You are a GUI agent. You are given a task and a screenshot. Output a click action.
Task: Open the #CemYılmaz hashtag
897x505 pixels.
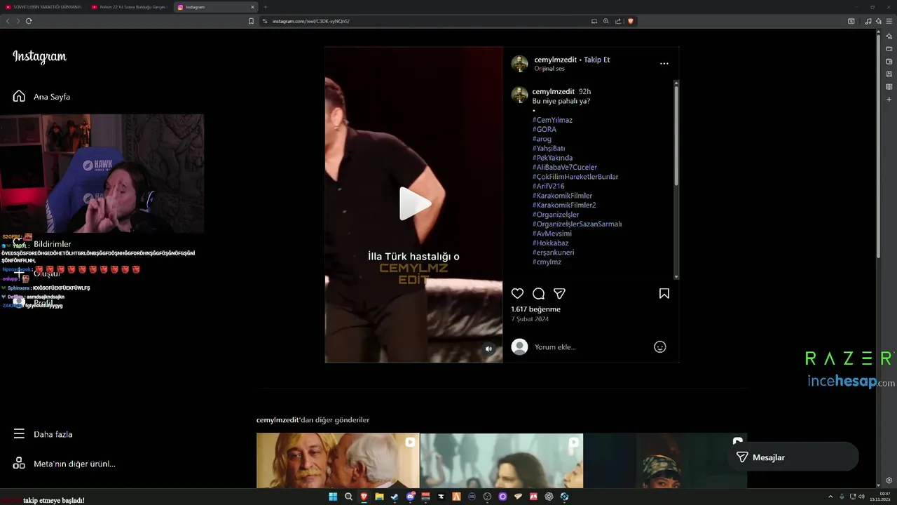(x=552, y=120)
